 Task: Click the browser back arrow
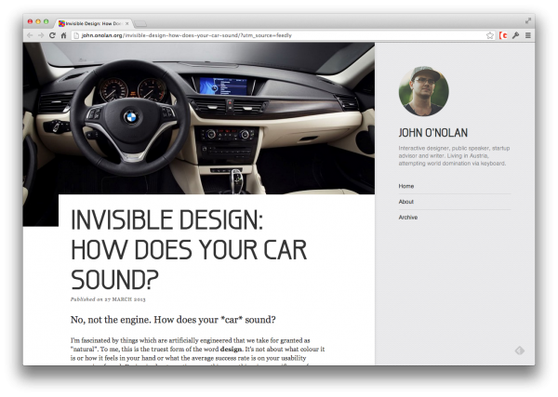[30, 35]
